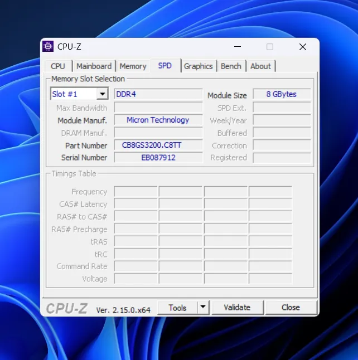Open the Mainboard tab
358x360 pixels.
(x=94, y=66)
